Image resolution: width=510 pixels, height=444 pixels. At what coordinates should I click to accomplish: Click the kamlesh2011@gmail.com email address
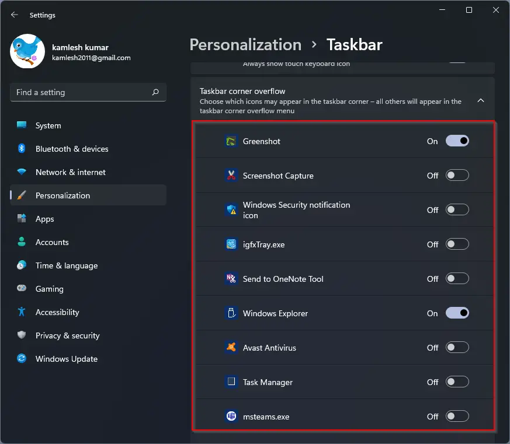point(91,58)
